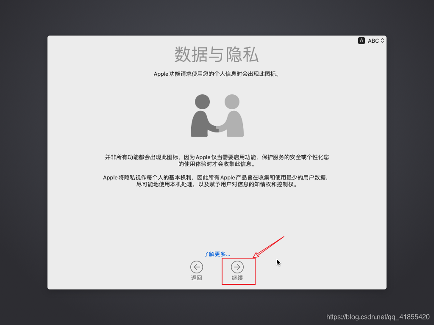Click the 数据与隐私 heading text
The width and height of the screenshot is (434, 325).
pyautogui.click(x=217, y=55)
